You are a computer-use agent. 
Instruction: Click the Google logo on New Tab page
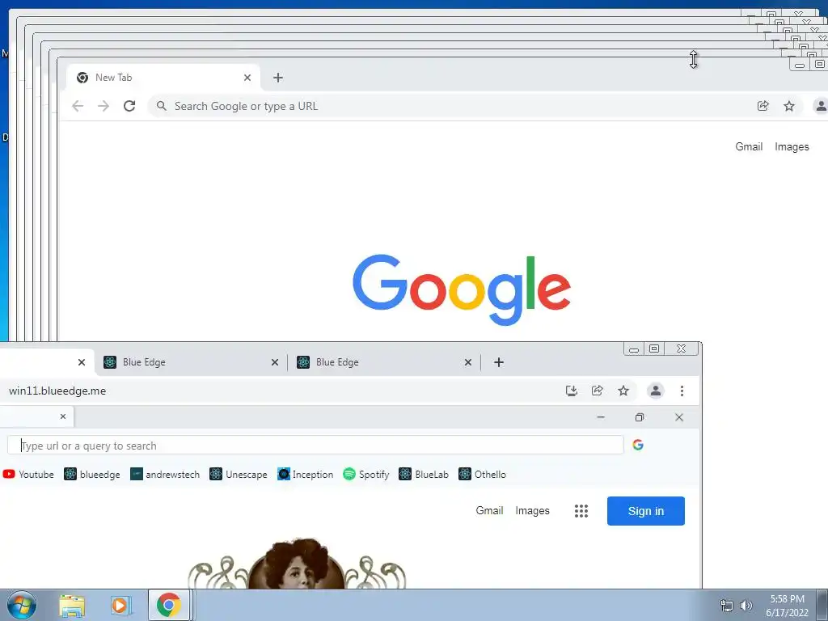click(462, 290)
